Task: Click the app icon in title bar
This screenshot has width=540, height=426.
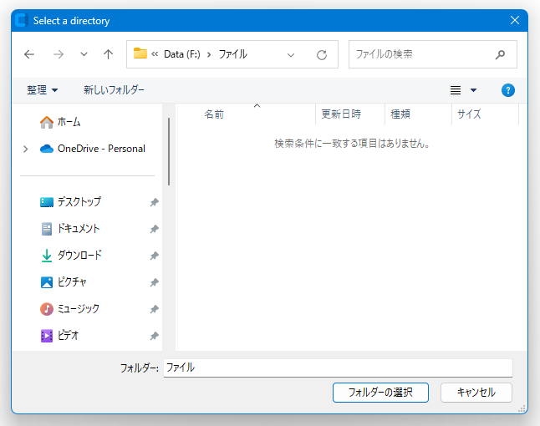Action: tap(22, 20)
